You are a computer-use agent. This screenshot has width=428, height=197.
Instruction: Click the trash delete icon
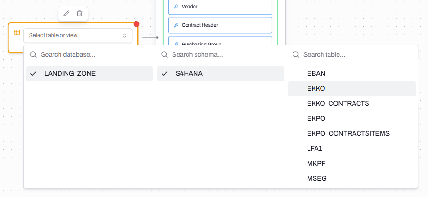(79, 14)
